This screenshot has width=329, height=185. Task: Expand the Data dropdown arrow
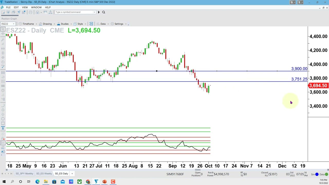(108, 24)
